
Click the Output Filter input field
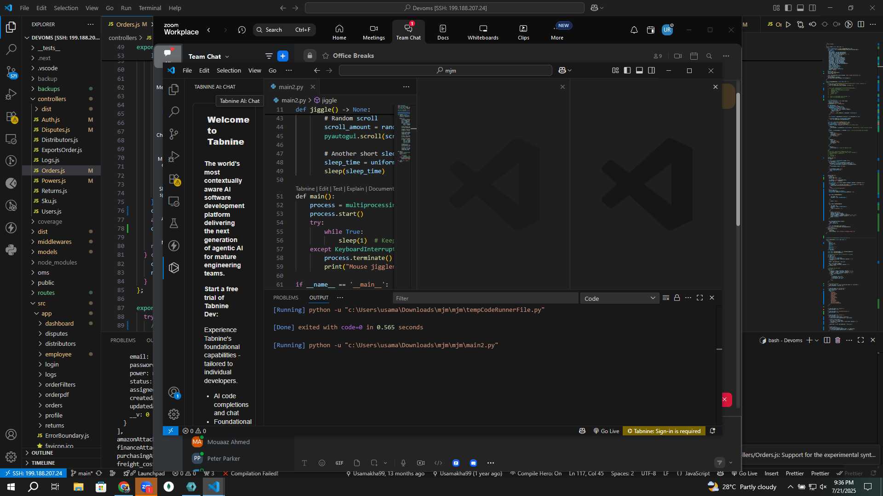485,299
